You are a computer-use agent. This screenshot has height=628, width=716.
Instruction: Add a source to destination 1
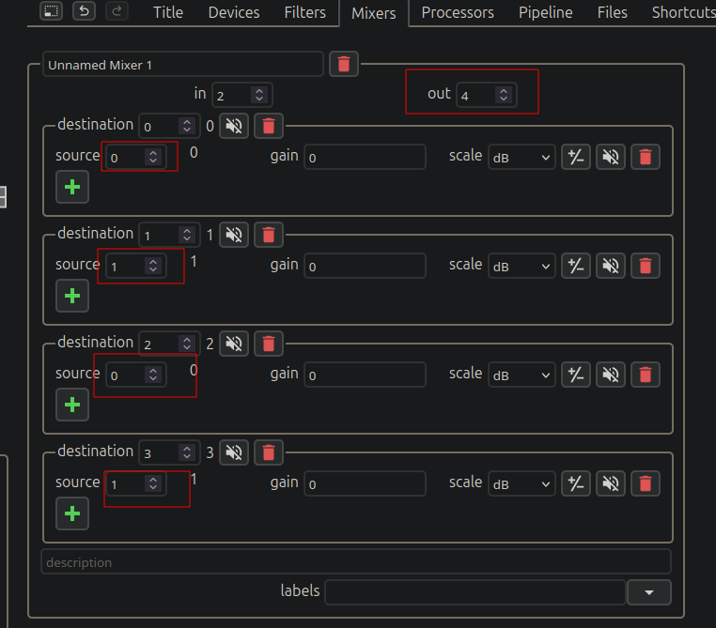click(x=72, y=296)
